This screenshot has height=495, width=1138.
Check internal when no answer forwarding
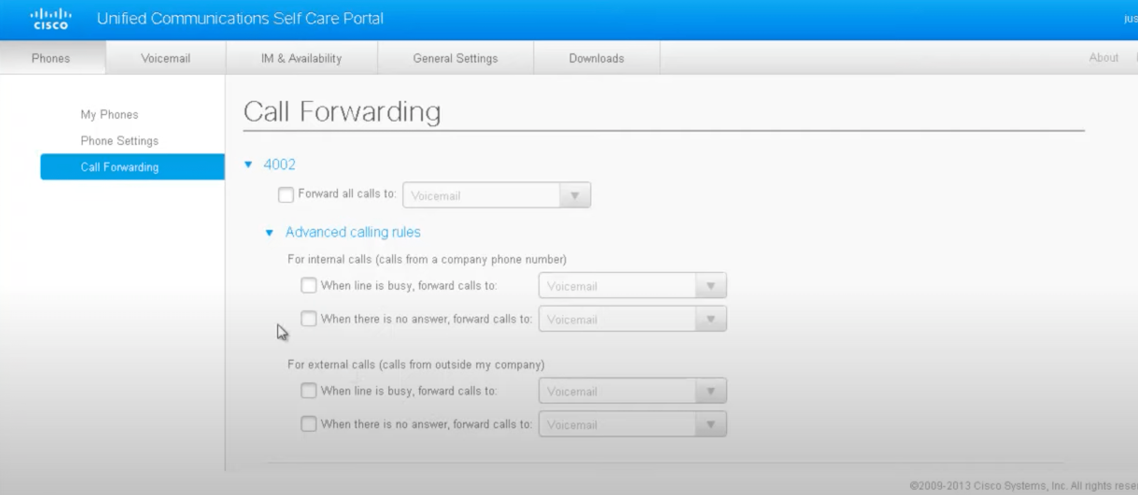coord(309,319)
